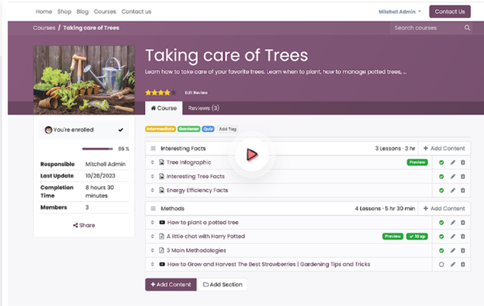This screenshot has width=484, height=306.
Task: Toggle completion for A little chat with Harry Potted
Action: coord(442,237)
